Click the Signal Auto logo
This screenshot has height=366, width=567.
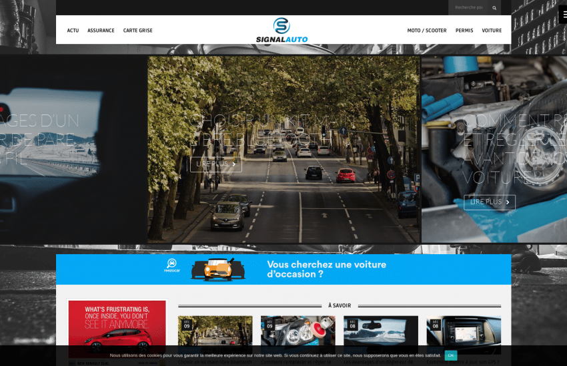(281, 30)
